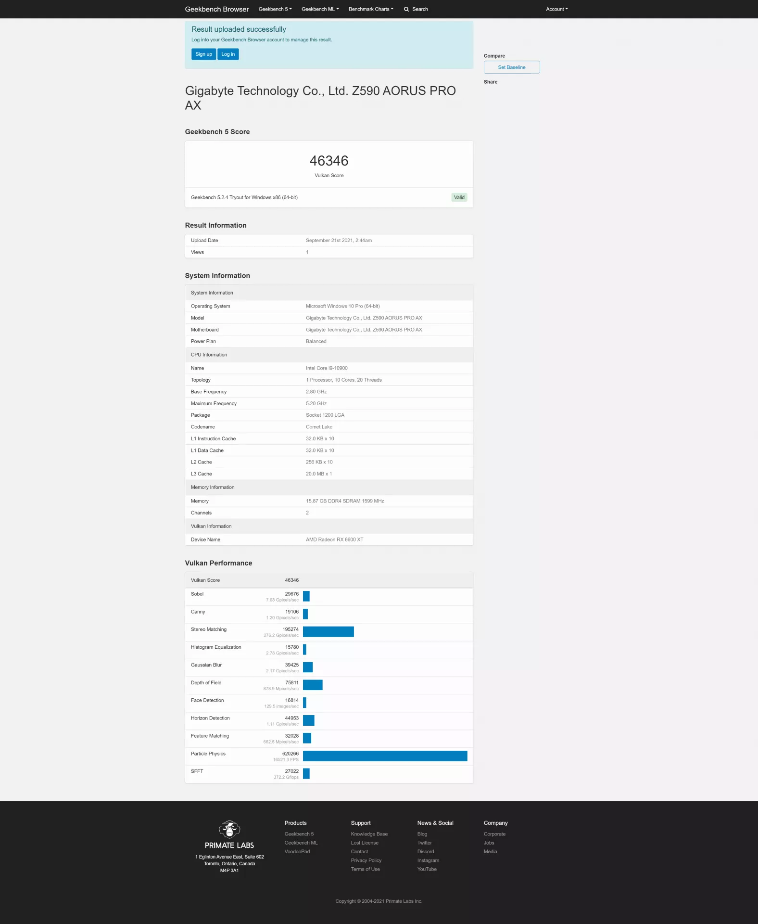The height and width of the screenshot is (924, 758).
Task: Open the Blog link
Action: (x=422, y=834)
